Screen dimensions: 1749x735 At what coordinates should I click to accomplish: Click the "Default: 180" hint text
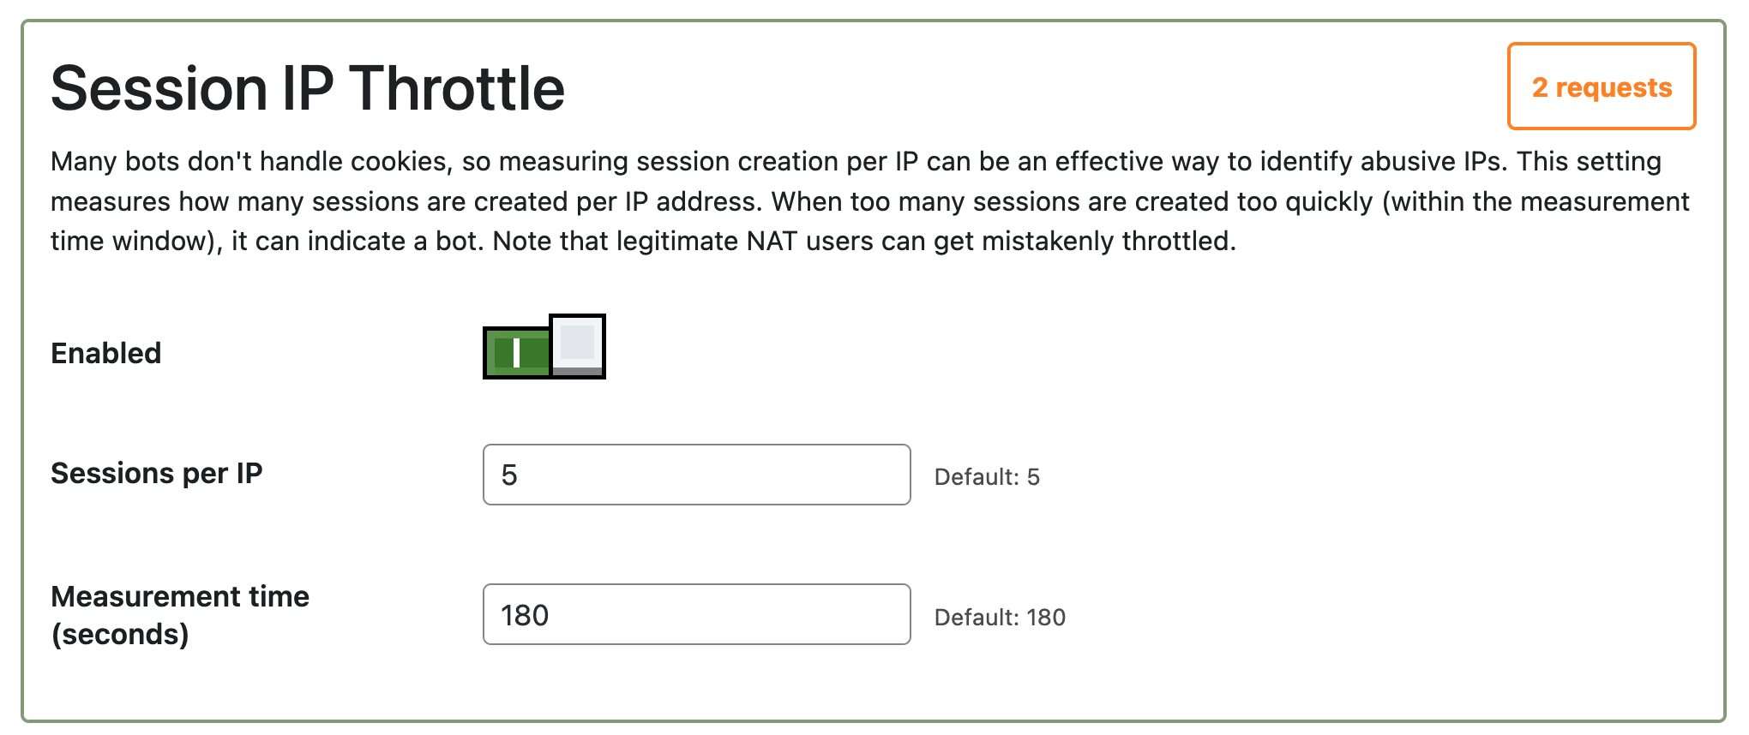(1000, 618)
